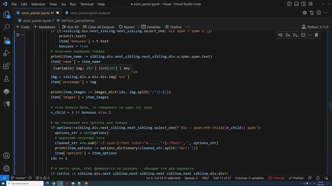Toggle Colorize in status bar
Viewport: 332px width, 186px height.
point(276,178)
